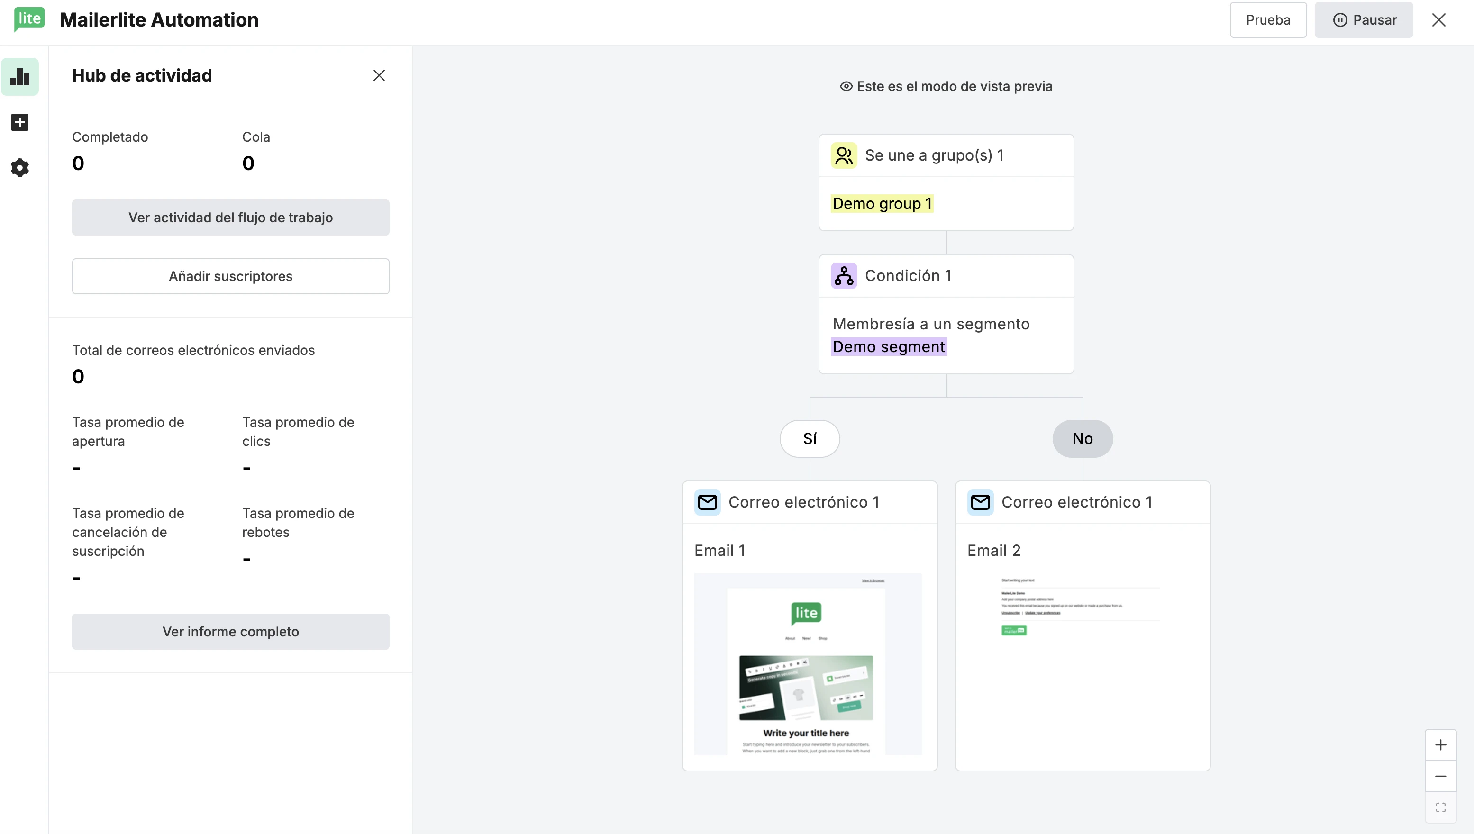Click the Prueba button
The image size is (1474, 834).
1267,20
